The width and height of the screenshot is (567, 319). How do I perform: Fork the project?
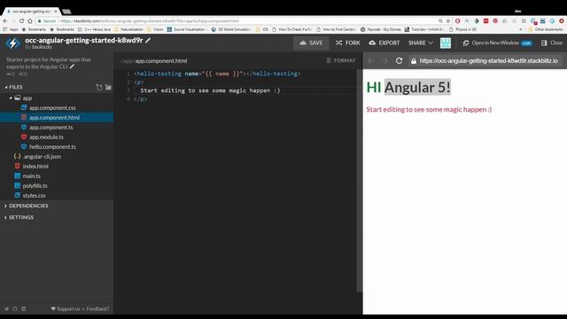coord(347,43)
